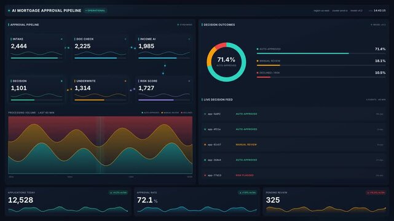394x221 pixels.
Task: Toggle Declined legend in Processing Volume chart
Action: pyautogui.click(x=187, y=112)
